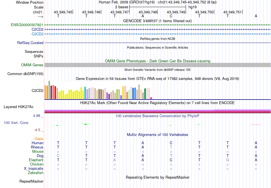Open Common dbSNP(155) track label

[25, 74]
